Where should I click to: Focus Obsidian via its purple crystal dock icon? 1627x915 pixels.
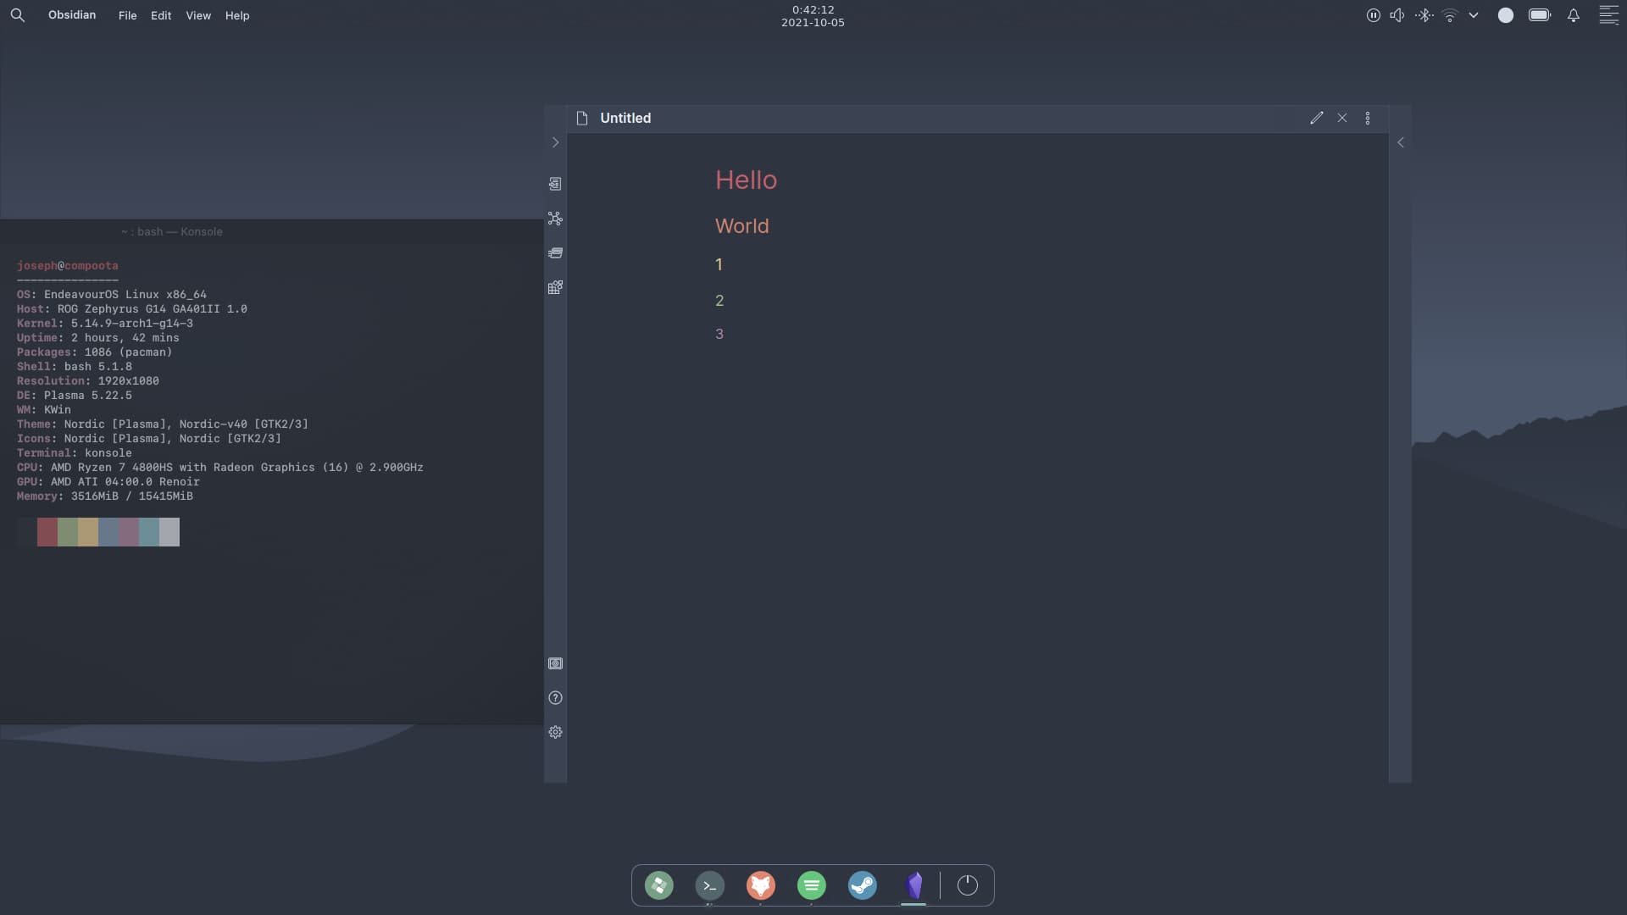tap(913, 886)
